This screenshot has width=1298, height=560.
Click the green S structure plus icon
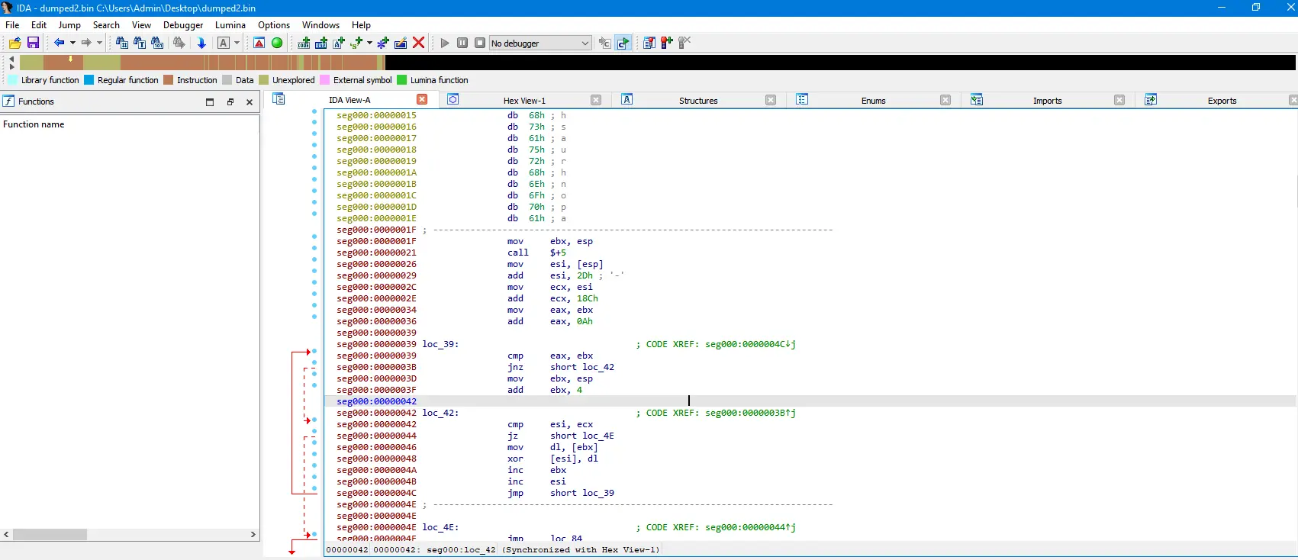(356, 43)
